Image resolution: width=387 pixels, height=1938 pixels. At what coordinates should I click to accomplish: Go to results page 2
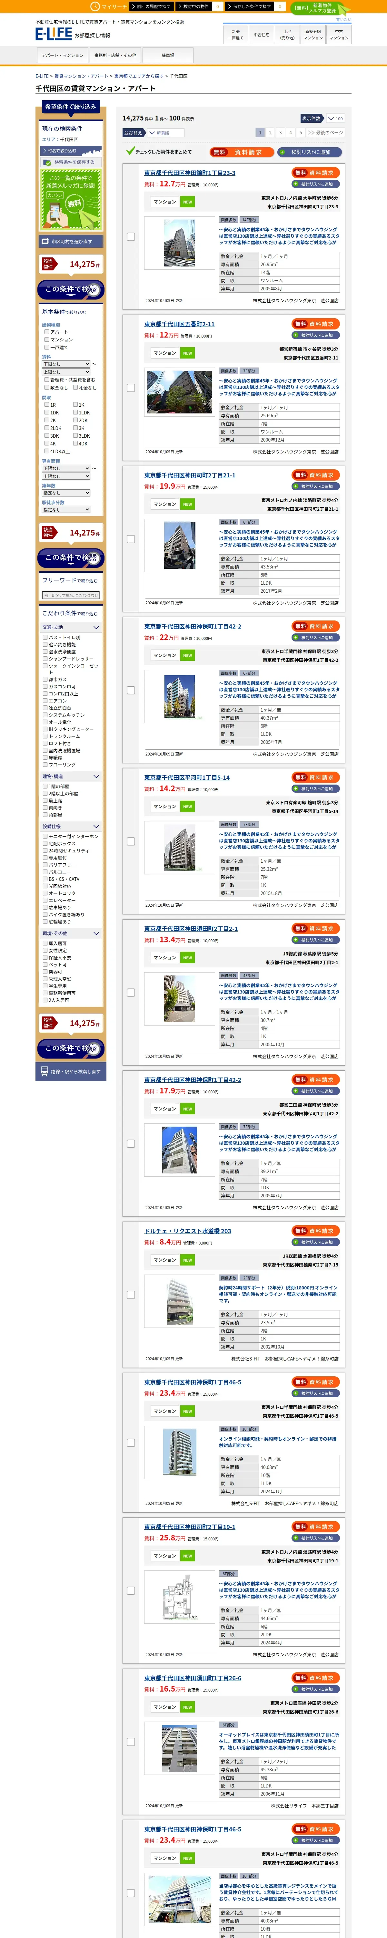click(271, 132)
